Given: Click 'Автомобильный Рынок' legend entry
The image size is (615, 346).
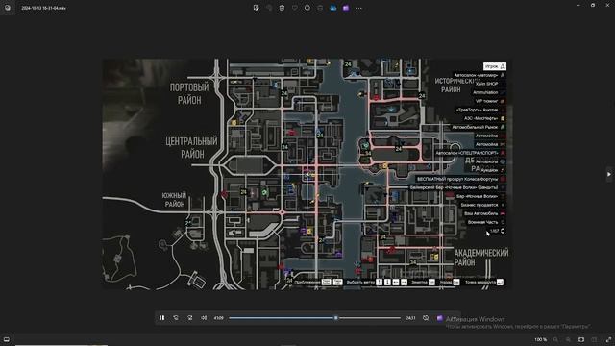Looking at the screenshot, I should [x=475, y=127].
